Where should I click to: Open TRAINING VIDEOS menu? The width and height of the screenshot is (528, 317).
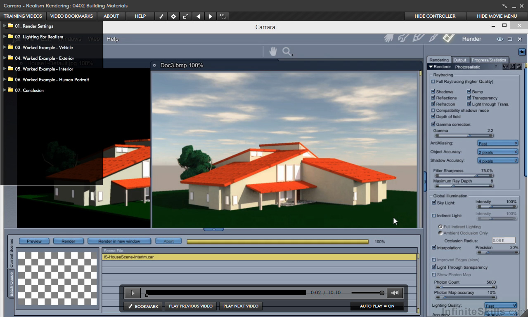23,16
